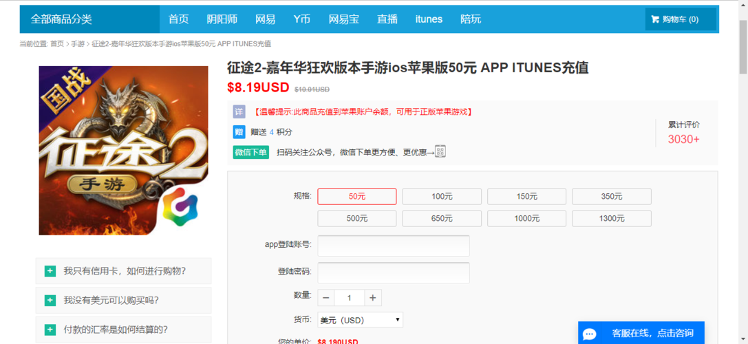
Task: Open 直播 navigation item
Action: pyautogui.click(x=387, y=19)
